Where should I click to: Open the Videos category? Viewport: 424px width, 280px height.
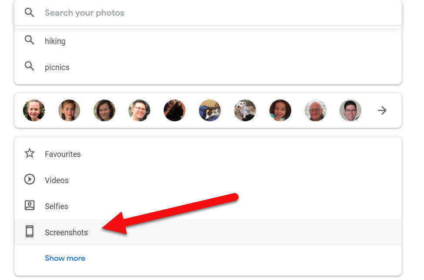click(57, 180)
